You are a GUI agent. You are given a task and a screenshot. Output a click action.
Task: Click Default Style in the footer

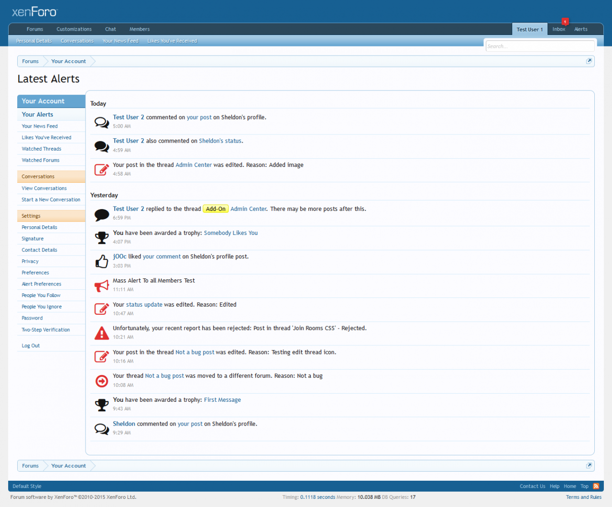[x=27, y=486]
